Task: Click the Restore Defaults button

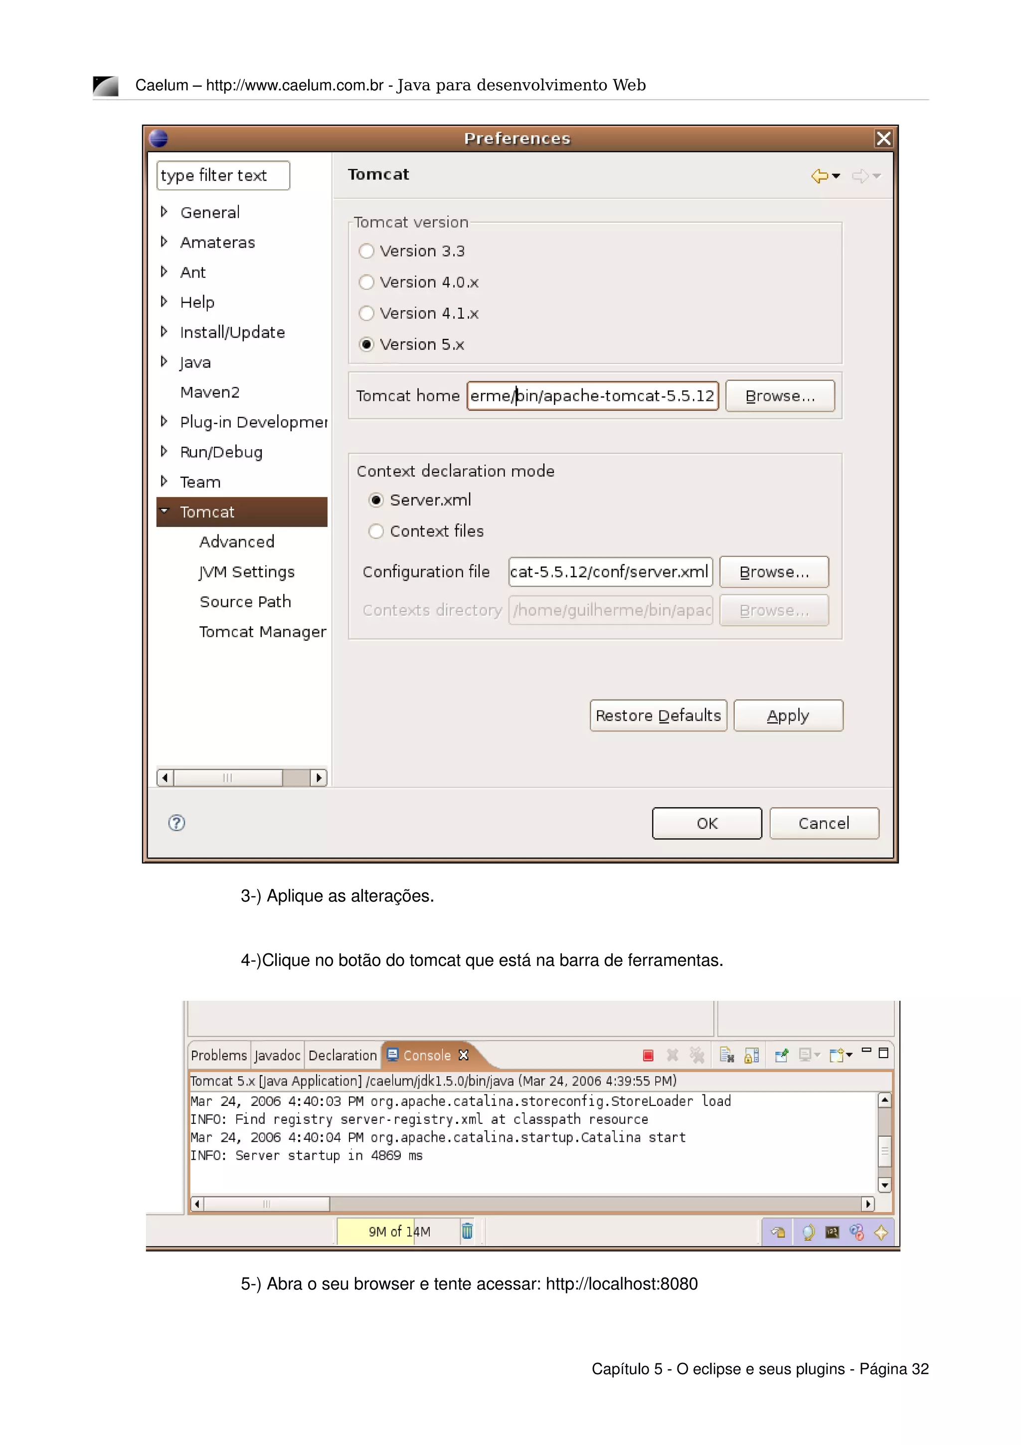Action: (658, 716)
